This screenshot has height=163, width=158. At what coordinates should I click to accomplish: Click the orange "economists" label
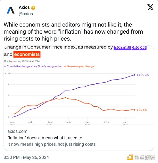pyautogui.click(x=27, y=54)
